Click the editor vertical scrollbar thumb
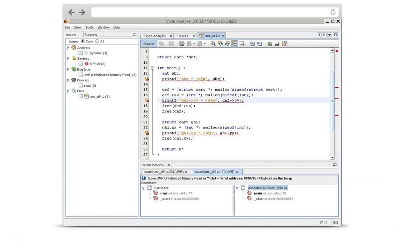Viewport: 398px width, 241px height. (332, 101)
